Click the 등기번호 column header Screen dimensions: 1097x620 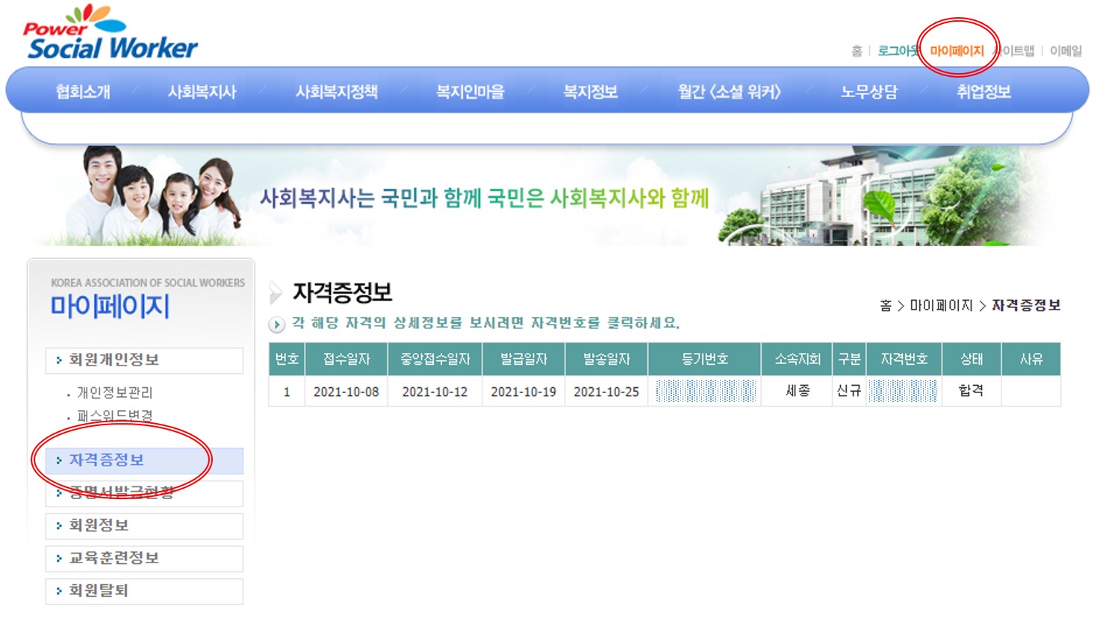[x=705, y=359]
